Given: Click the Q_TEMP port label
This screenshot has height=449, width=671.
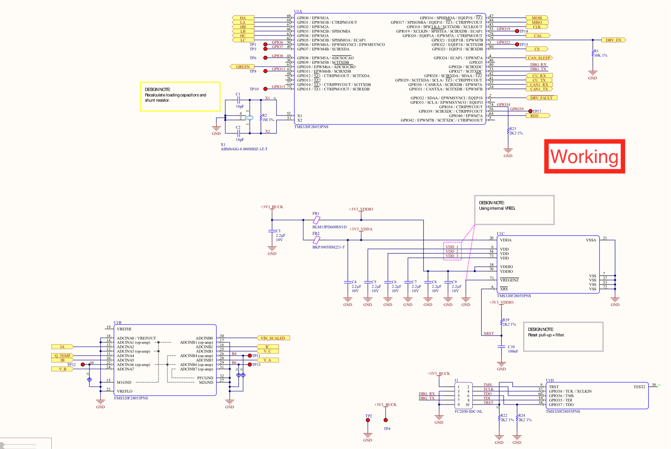Looking at the screenshot, I should pyautogui.click(x=62, y=356).
